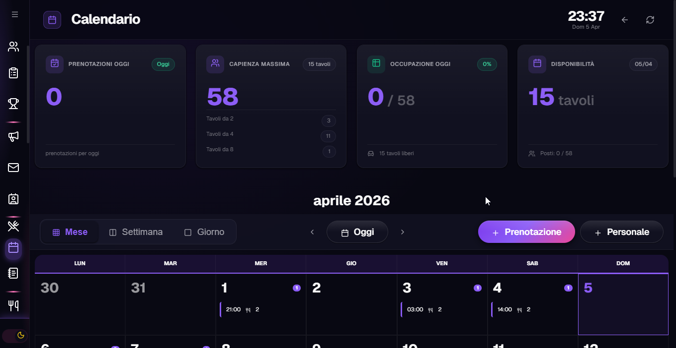Click the booking count badge on April 3

pos(478,288)
